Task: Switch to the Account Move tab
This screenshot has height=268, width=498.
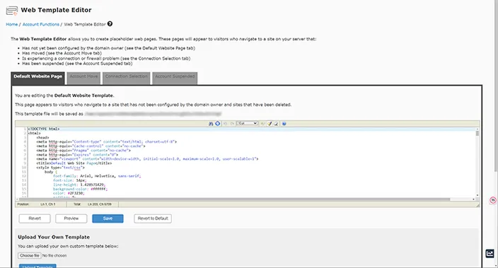Action: [x=83, y=78]
